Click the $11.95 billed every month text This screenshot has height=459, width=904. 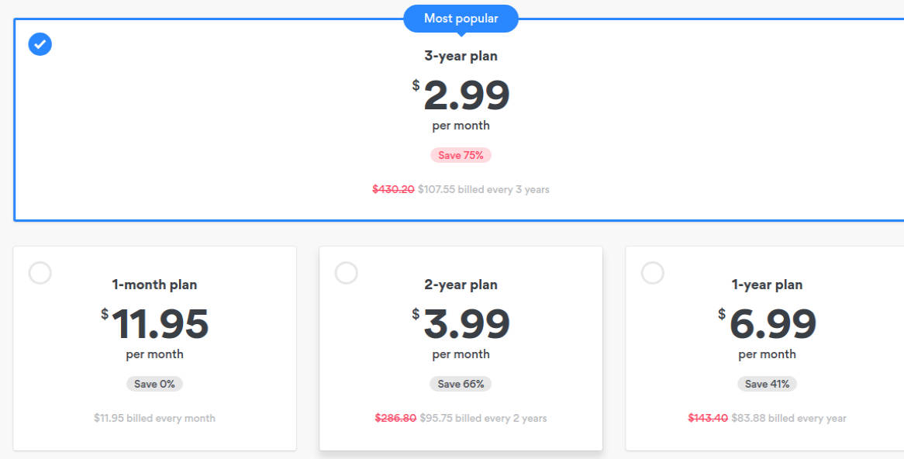point(154,418)
